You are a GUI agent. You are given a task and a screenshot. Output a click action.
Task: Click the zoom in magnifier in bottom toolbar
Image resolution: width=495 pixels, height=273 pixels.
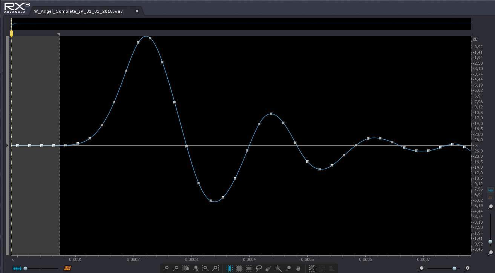[166, 268]
